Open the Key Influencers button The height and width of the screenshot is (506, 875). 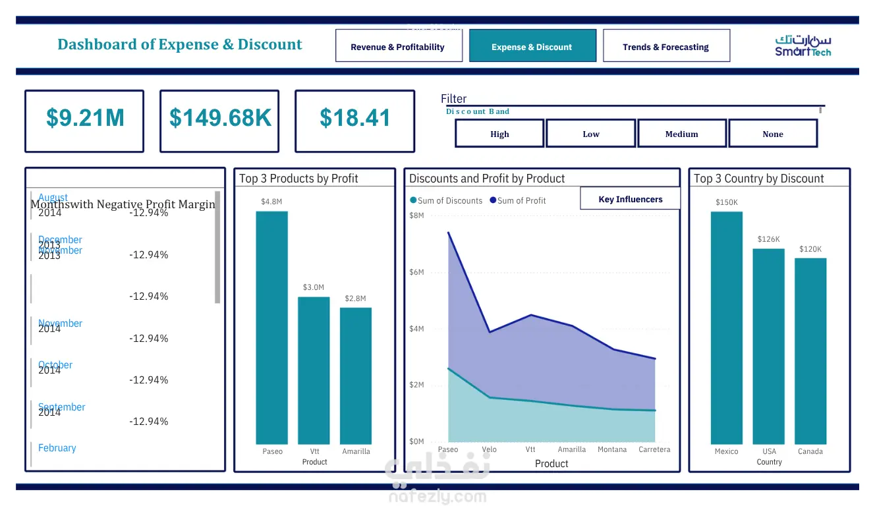pos(631,199)
